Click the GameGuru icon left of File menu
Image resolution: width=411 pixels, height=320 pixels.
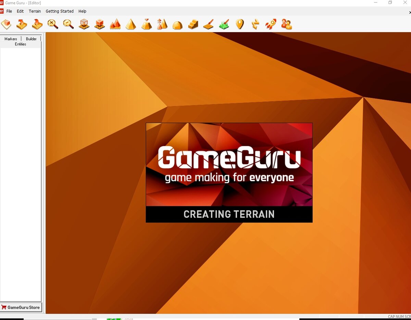tap(2, 11)
